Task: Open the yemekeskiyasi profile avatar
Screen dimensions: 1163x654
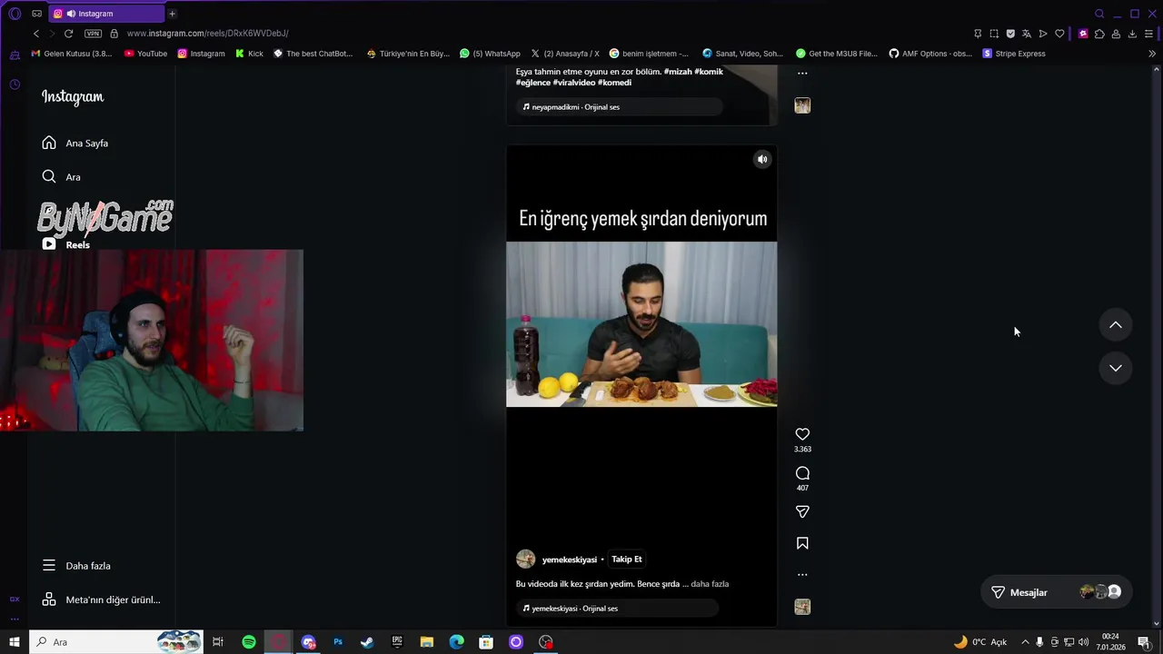Action: tap(525, 559)
